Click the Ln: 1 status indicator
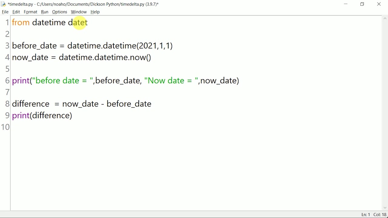The height and width of the screenshot is (218, 388). pos(366,215)
